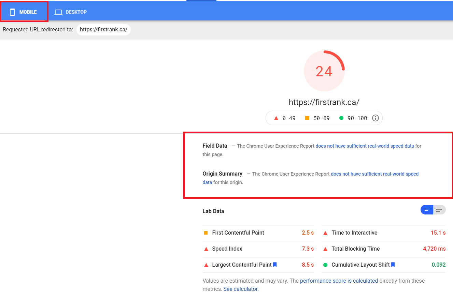Screen dimensions: 453x298
Task: Click the Cumulative Layout Shift bookmark icon
Action: pos(393,265)
